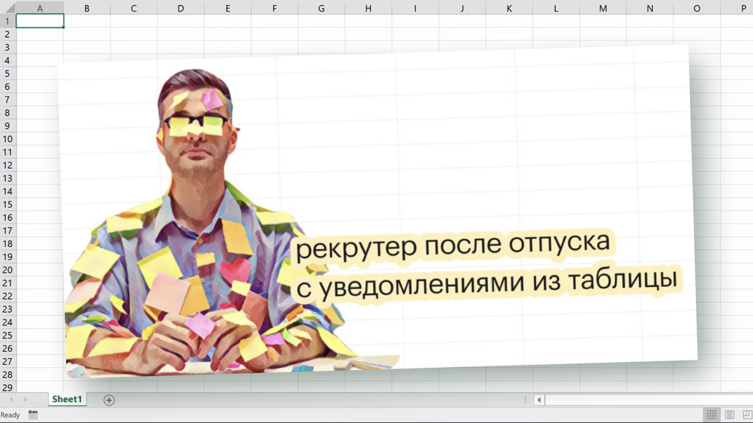The height and width of the screenshot is (423, 753).
Task: Select row 10 header
Action: [7, 139]
